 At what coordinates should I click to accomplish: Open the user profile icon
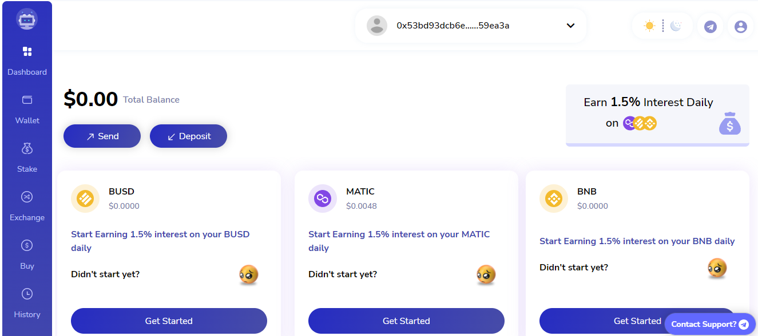(740, 26)
